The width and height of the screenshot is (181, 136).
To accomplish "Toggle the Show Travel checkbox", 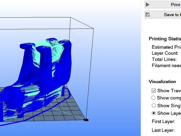I will click(x=154, y=90).
